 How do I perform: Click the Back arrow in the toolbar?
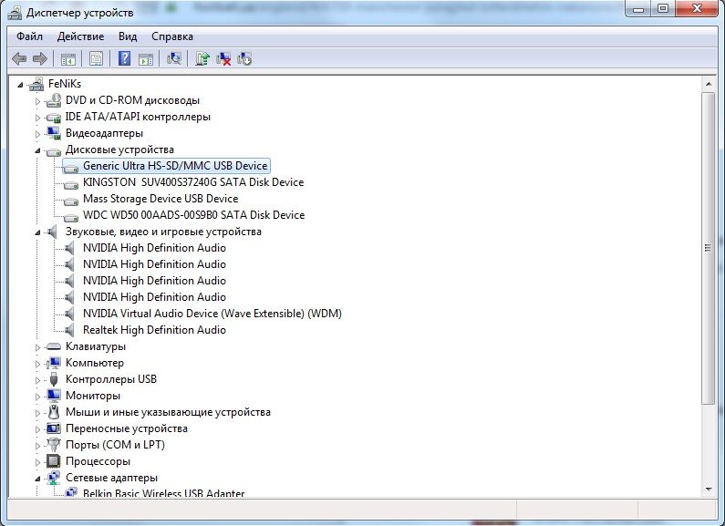click(x=19, y=58)
